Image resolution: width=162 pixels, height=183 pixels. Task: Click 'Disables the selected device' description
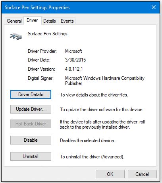click(87, 141)
